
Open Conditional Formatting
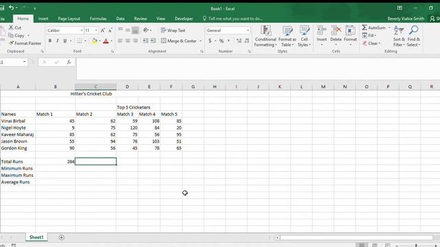coord(265,36)
